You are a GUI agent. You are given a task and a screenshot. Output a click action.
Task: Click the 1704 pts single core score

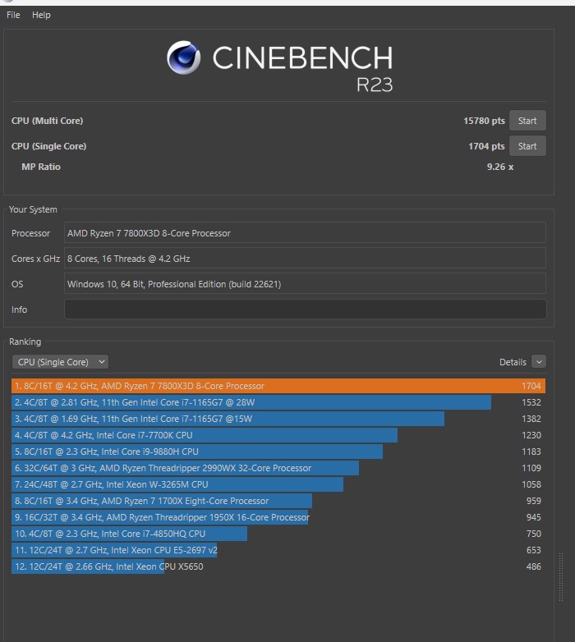[x=486, y=146]
